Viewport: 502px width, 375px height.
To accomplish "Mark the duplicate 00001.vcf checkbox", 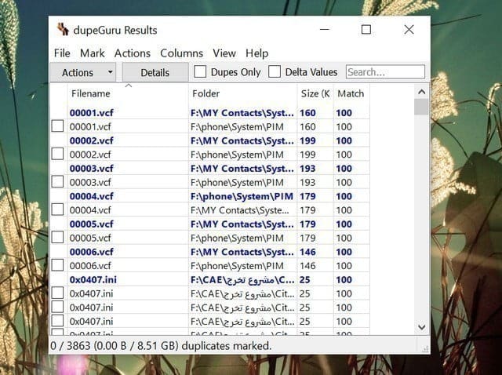I will pos(57,126).
